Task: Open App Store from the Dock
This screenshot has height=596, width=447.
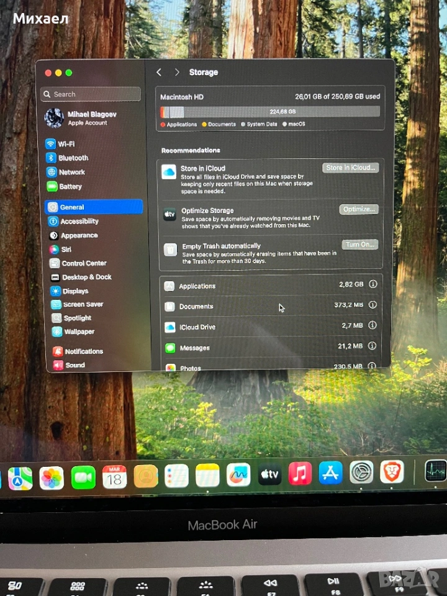Action: [330, 473]
